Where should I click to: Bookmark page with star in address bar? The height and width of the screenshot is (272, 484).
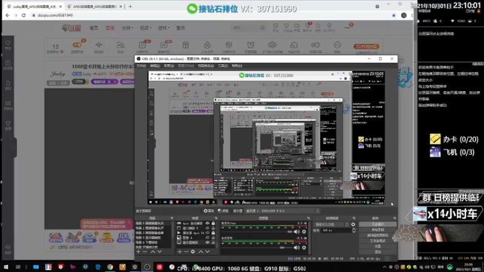click(x=394, y=15)
